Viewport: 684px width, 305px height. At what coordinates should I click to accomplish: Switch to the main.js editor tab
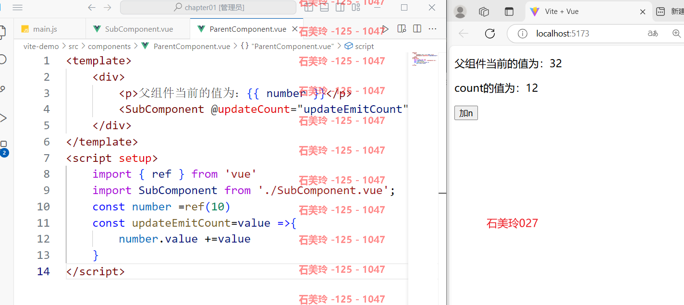(49, 29)
